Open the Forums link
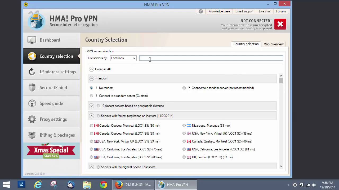This screenshot has width=339, height=190. (281, 11)
